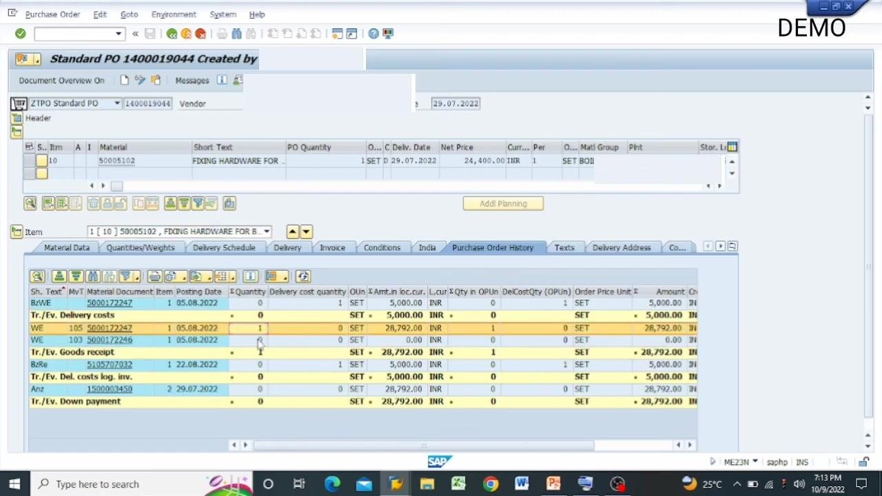Viewport: 882px width, 496px height.
Task: Collapse the Item detail section
Action: 17,232
